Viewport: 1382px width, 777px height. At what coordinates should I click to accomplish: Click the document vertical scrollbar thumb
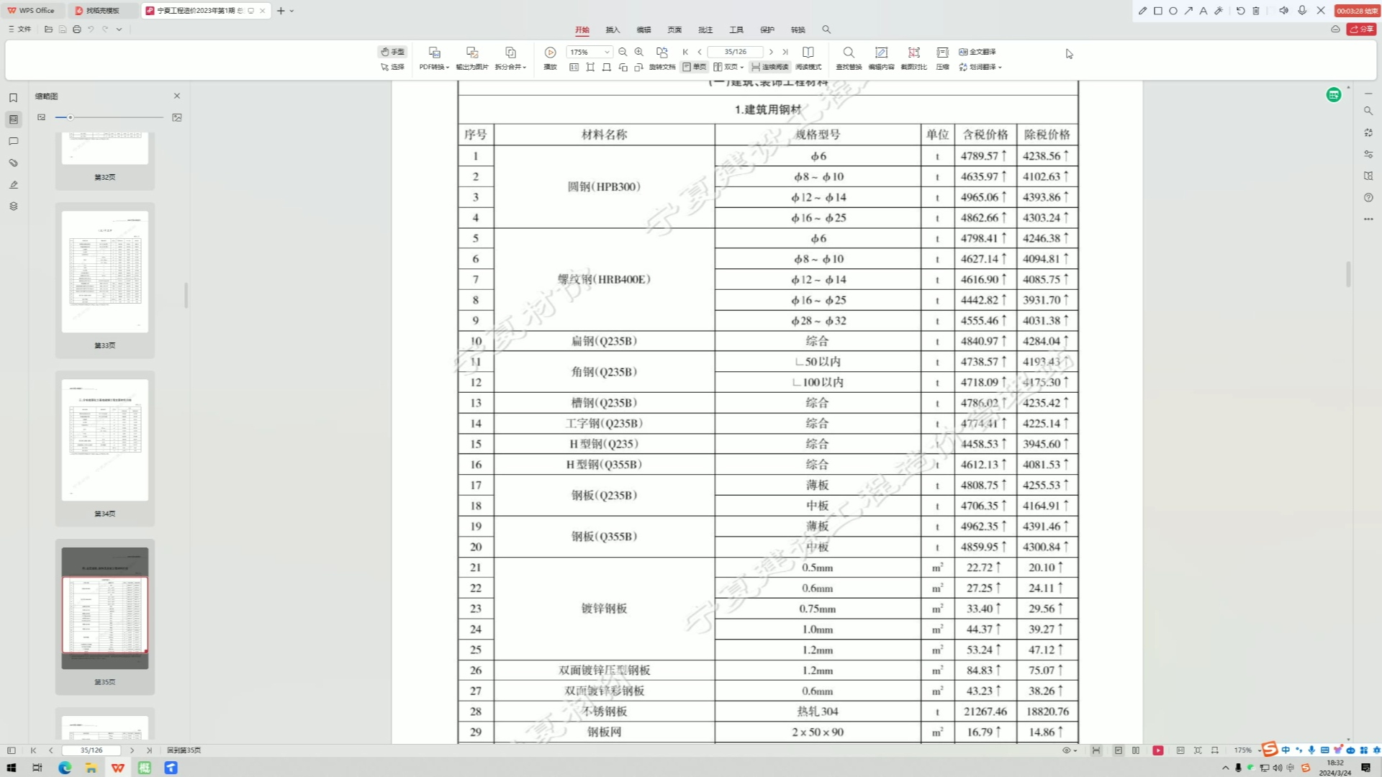pos(1348,274)
